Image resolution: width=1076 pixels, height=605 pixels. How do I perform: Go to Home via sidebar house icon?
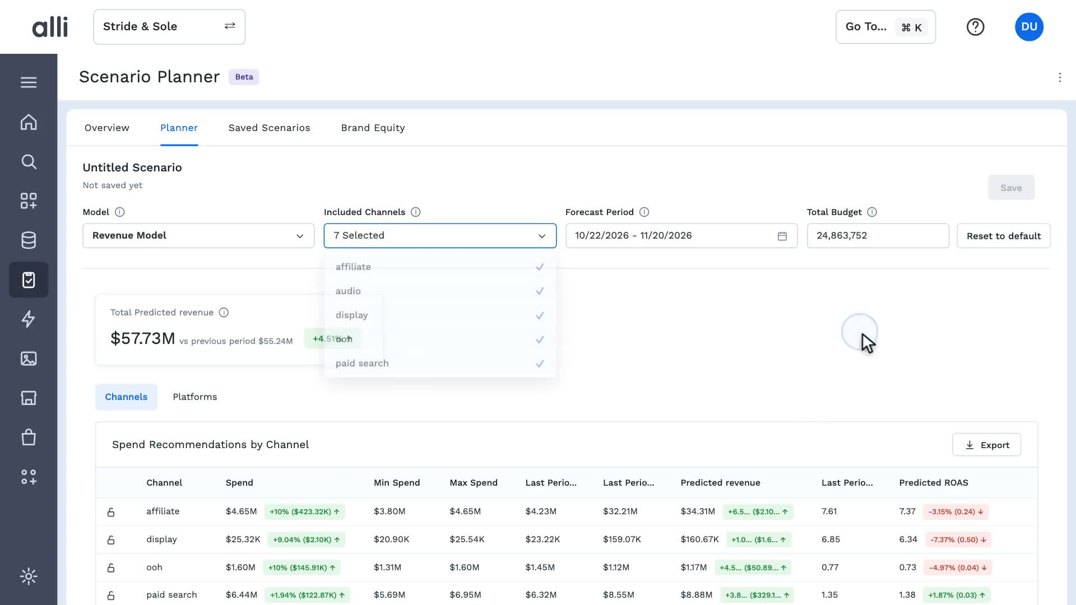point(29,122)
